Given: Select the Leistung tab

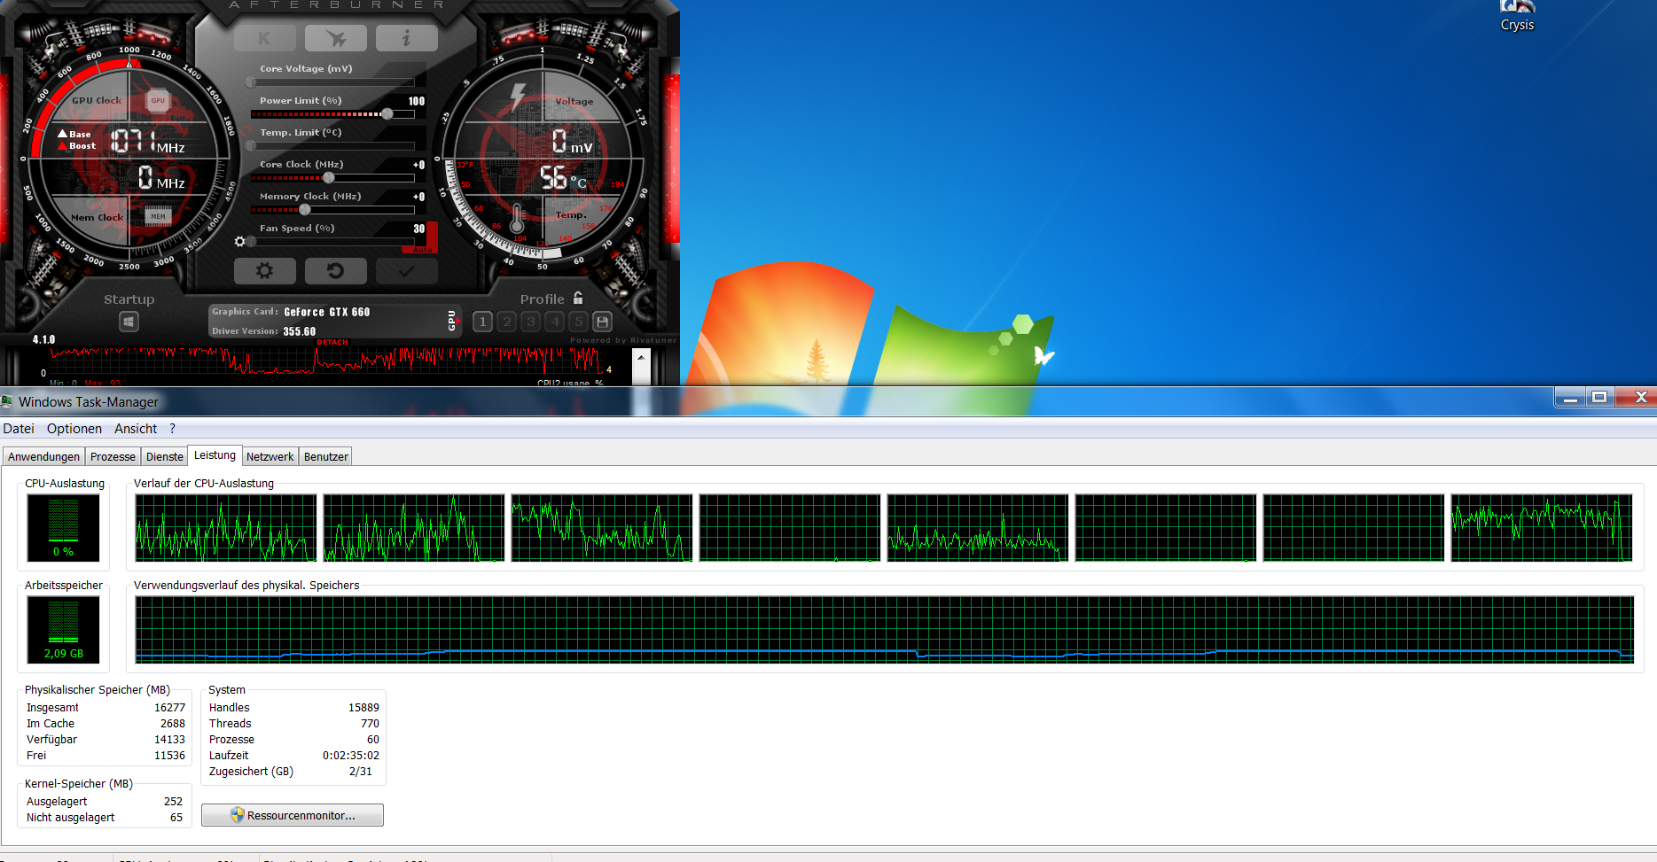Looking at the screenshot, I should coord(215,454).
